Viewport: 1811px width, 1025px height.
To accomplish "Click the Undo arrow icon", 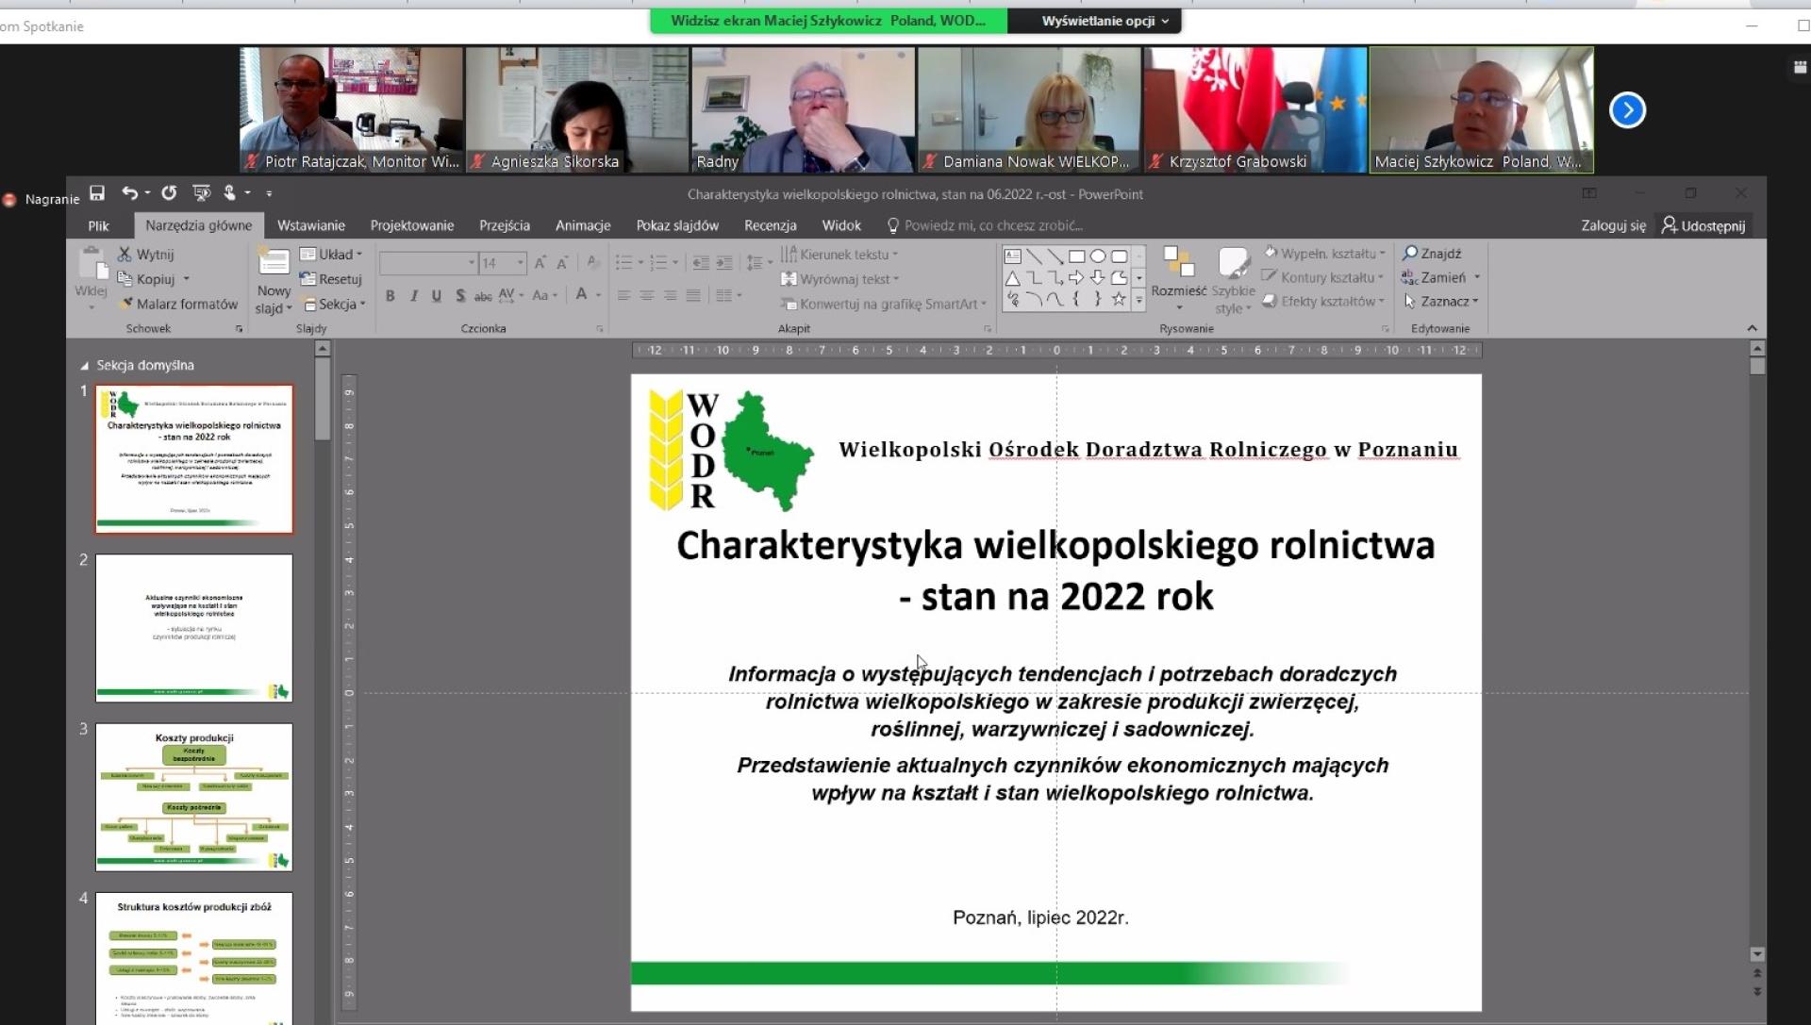I will 129,193.
